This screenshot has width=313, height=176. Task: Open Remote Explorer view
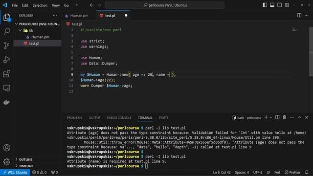click(x=7, y=88)
